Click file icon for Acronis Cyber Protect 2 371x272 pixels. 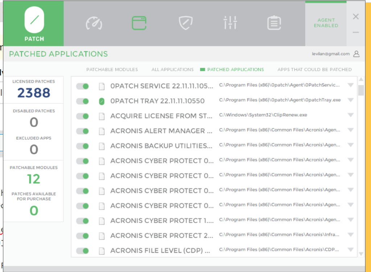pyautogui.click(x=102, y=236)
